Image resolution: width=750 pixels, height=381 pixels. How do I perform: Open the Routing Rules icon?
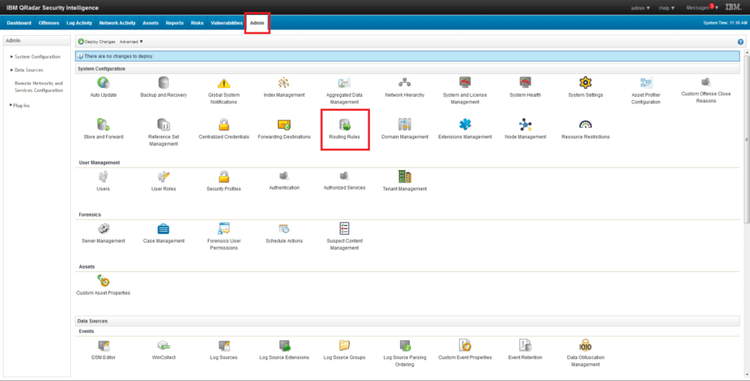pyautogui.click(x=344, y=125)
